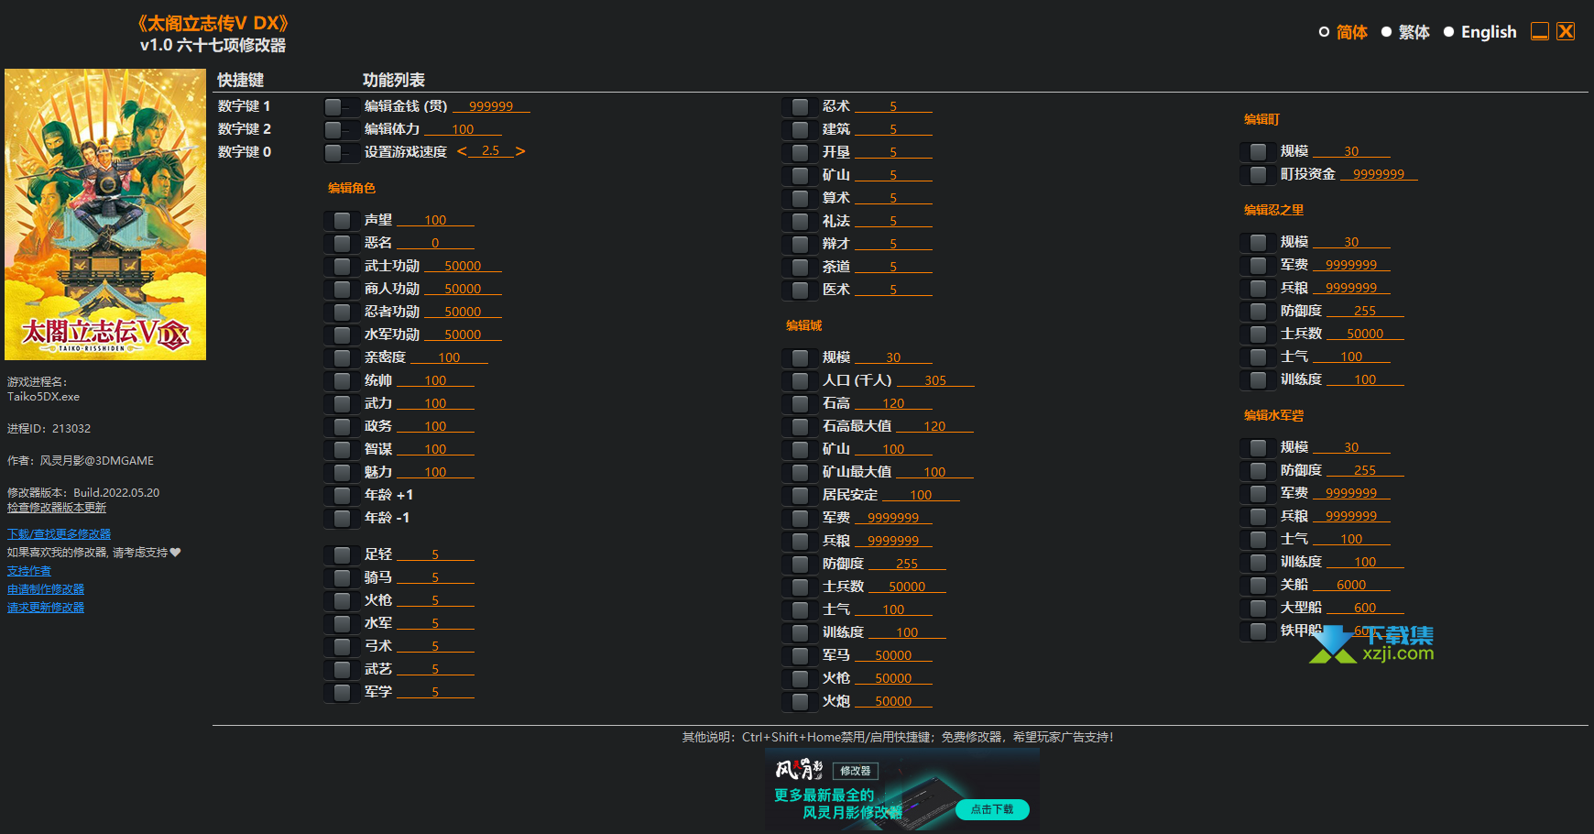This screenshot has height=834, width=1594.
Task: Decrease game speed with left arrow
Action: (462, 151)
